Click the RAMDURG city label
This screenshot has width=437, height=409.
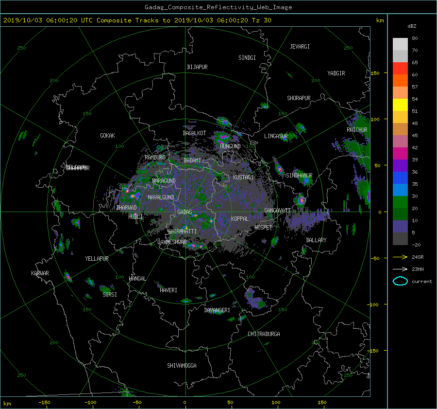click(x=155, y=158)
